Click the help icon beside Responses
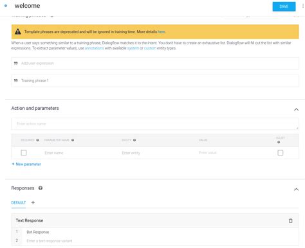 click(41, 188)
